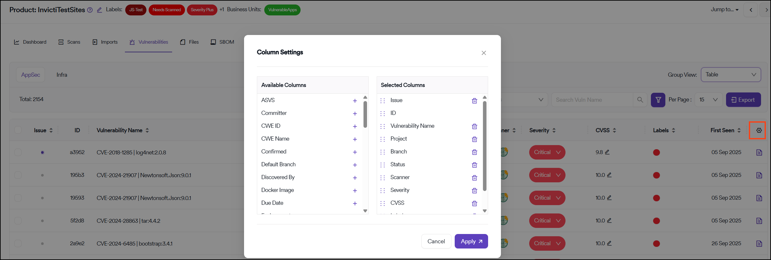Screen dimensions: 771x260
Task: Expand the Per Page 15 dropdown
Action: pyautogui.click(x=708, y=100)
